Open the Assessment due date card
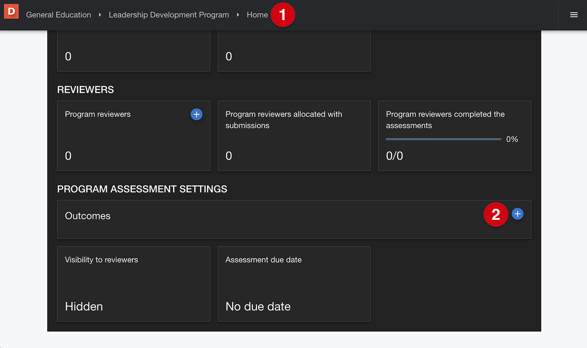Screen dimensions: 587x348 click(294, 284)
